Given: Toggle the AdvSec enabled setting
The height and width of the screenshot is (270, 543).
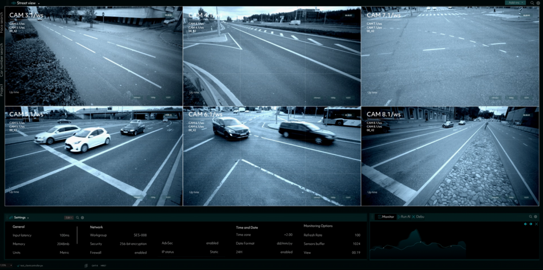Looking at the screenshot, I should 212,243.
